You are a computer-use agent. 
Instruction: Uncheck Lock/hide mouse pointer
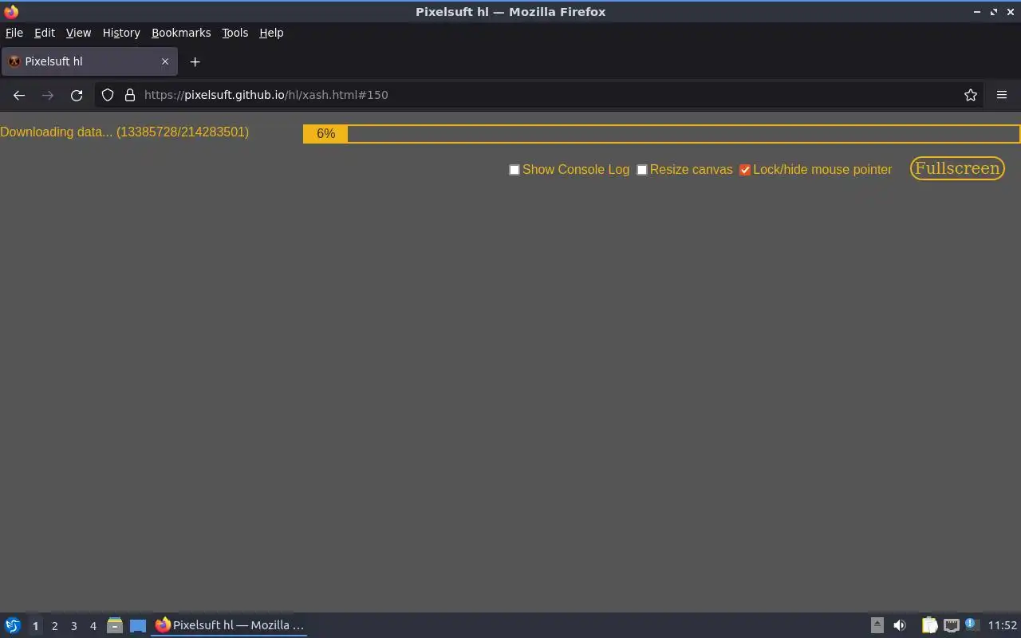(x=745, y=170)
